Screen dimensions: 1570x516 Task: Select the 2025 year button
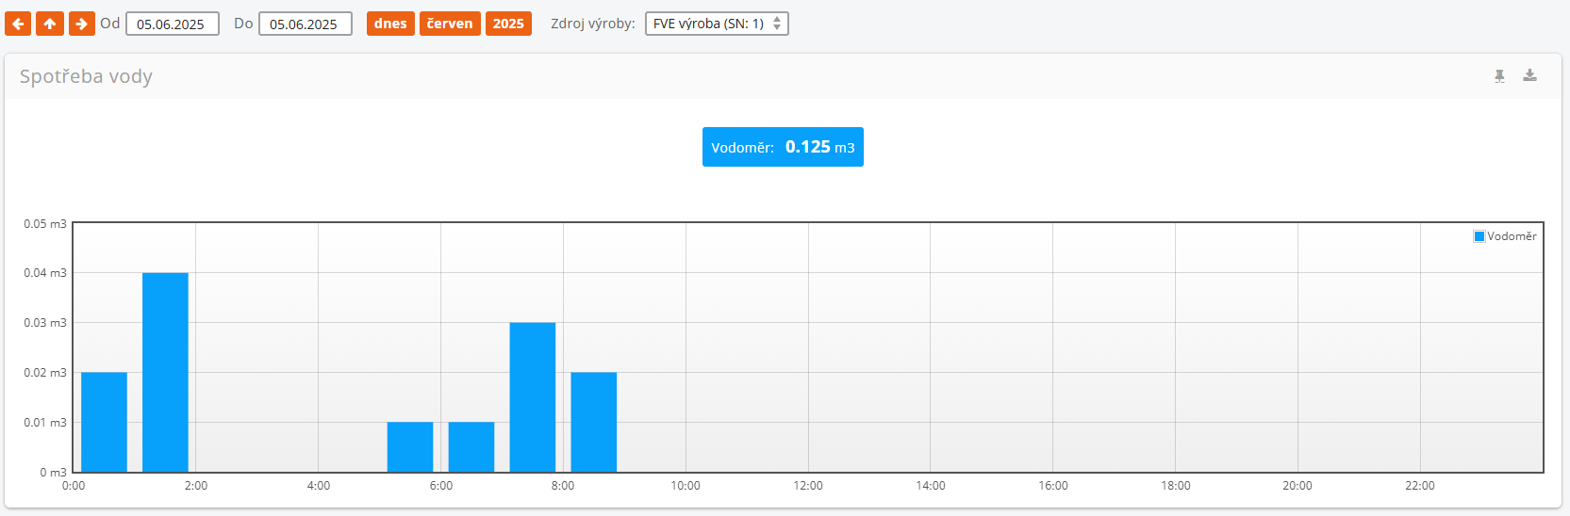pyautogui.click(x=508, y=24)
